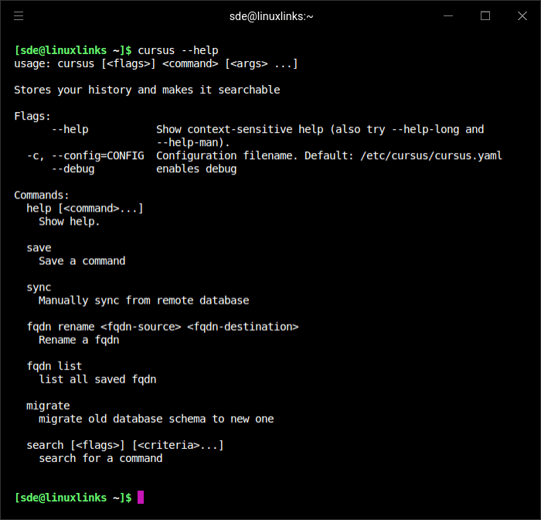Click the --debug flag name
The width and height of the screenshot is (541, 520).
click(x=73, y=168)
